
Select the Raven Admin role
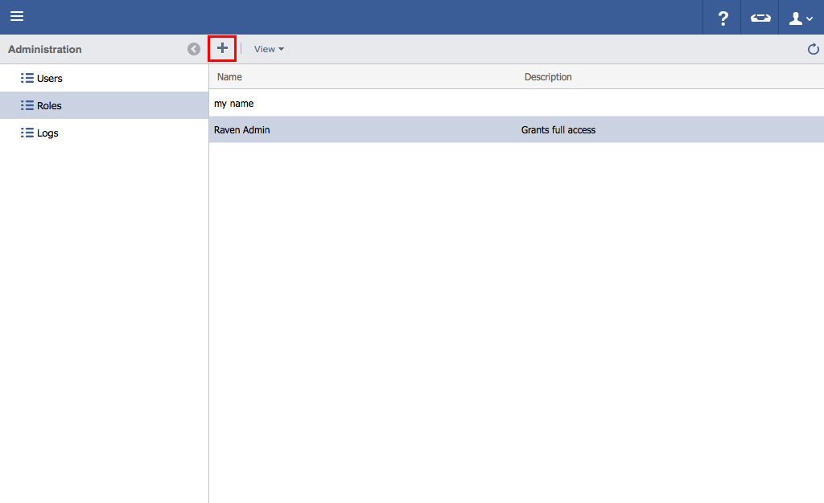click(x=242, y=130)
